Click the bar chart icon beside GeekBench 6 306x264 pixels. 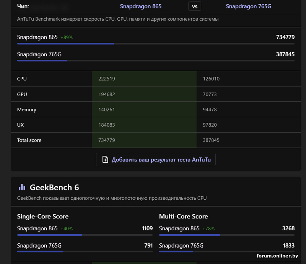(x=22, y=187)
